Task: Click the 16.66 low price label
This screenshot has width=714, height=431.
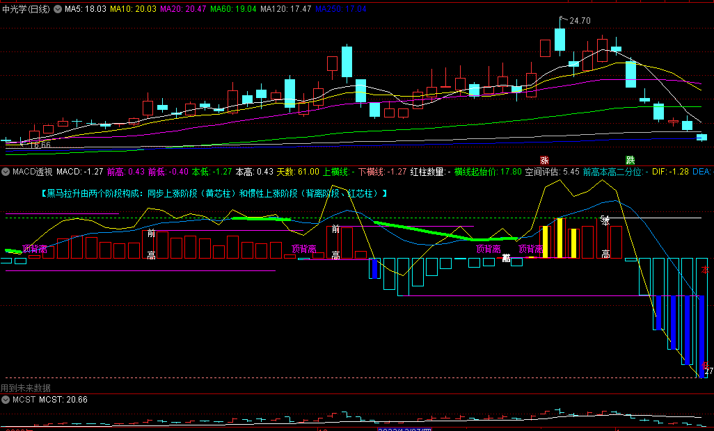Action: [x=40, y=145]
